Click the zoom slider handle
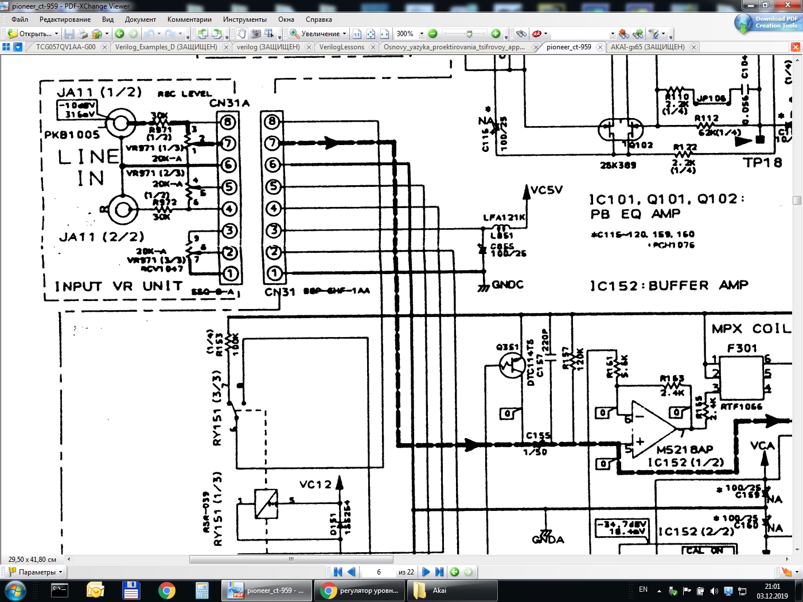Screen dimensions: 803x602 click(x=469, y=34)
